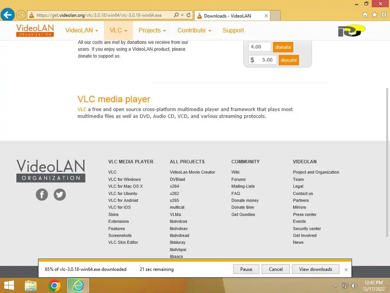Open browser Tools gear icon

384,15
